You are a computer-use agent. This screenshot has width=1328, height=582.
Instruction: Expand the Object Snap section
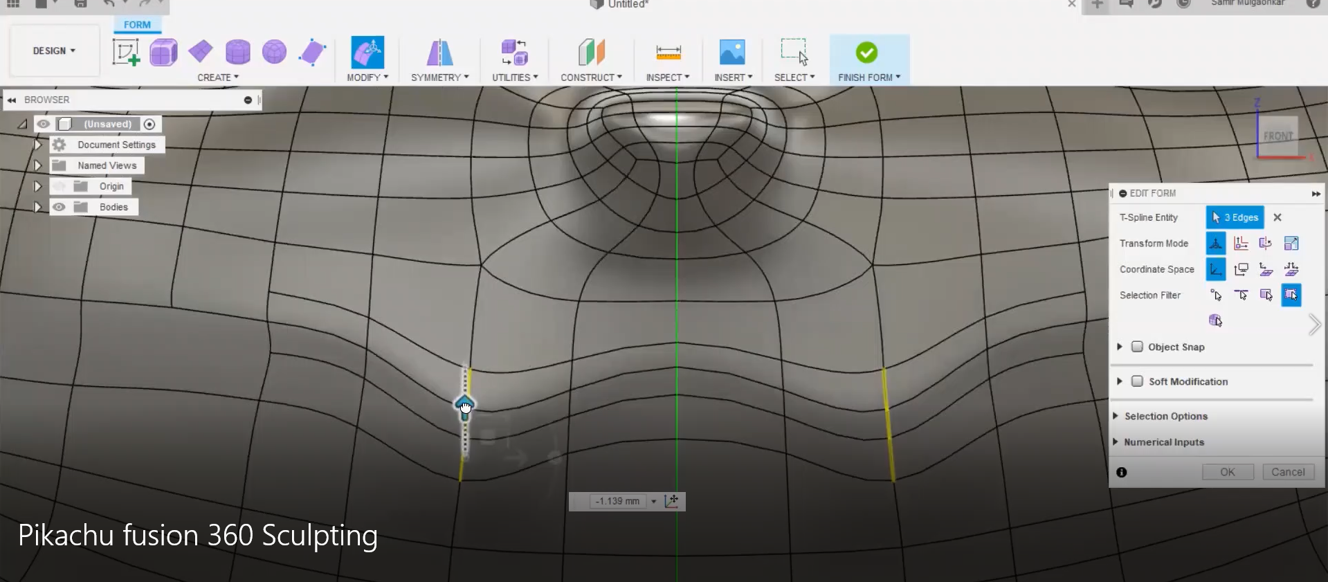(1120, 347)
